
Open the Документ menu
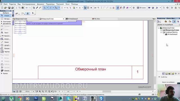40,4
